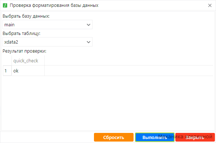Viewport: 216px width, 143px height.
Task: Click the Результат проверки label
Action: (24, 51)
